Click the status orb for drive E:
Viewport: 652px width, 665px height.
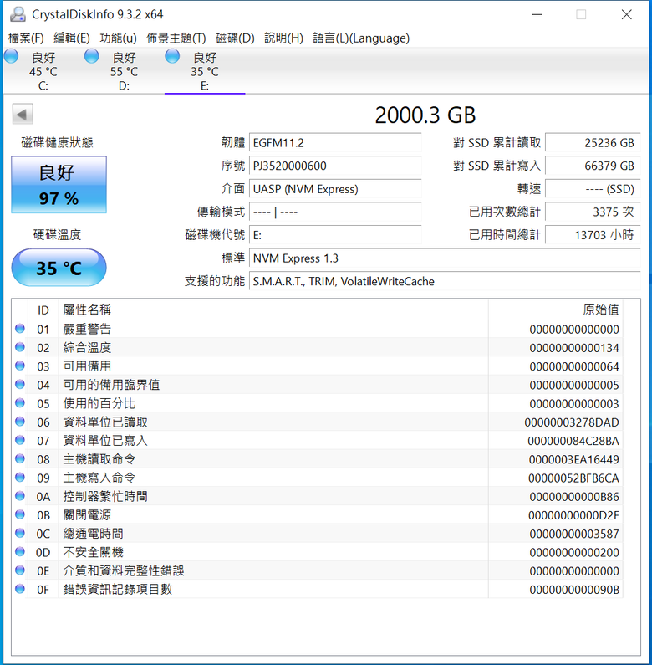click(172, 56)
